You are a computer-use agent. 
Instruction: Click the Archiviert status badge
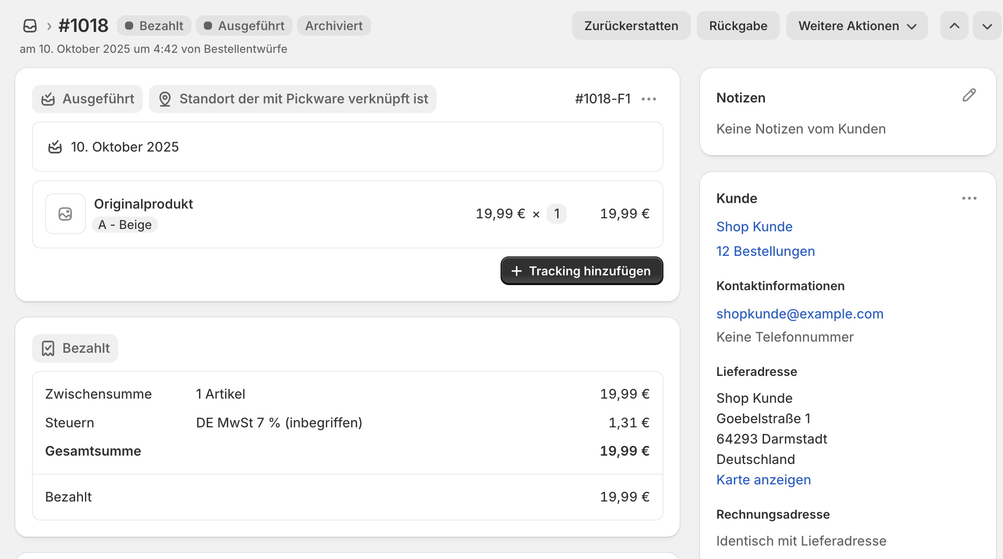point(334,26)
